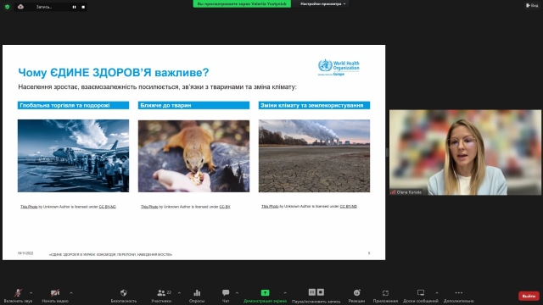This screenshot has height=305, width=543.
Task: Click slide title Чому ЄДИНЕ ЗДОРОВ'Я важливе?
Action: [113, 73]
